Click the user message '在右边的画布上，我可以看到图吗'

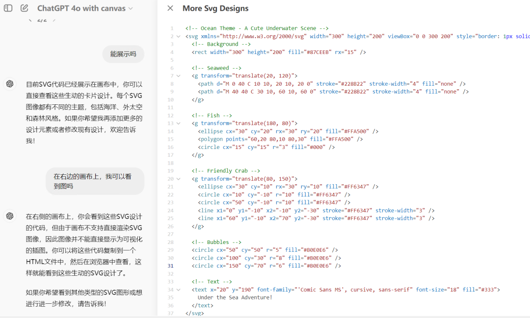click(95, 181)
